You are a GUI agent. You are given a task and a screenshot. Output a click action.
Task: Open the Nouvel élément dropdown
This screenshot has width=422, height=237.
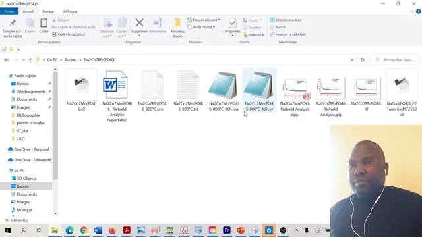pyautogui.click(x=204, y=20)
